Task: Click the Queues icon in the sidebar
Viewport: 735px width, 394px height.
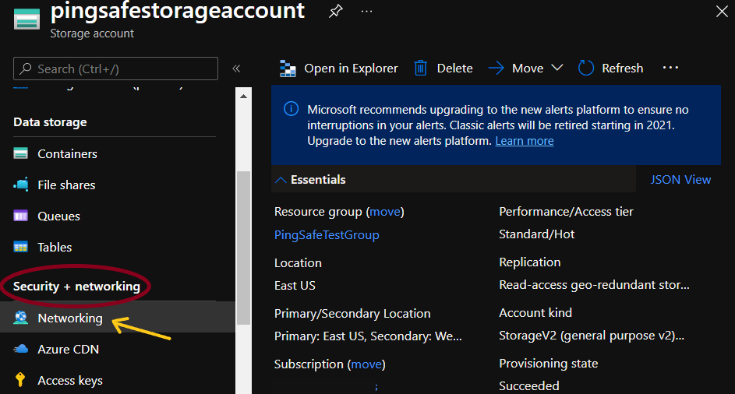Action: point(21,216)
